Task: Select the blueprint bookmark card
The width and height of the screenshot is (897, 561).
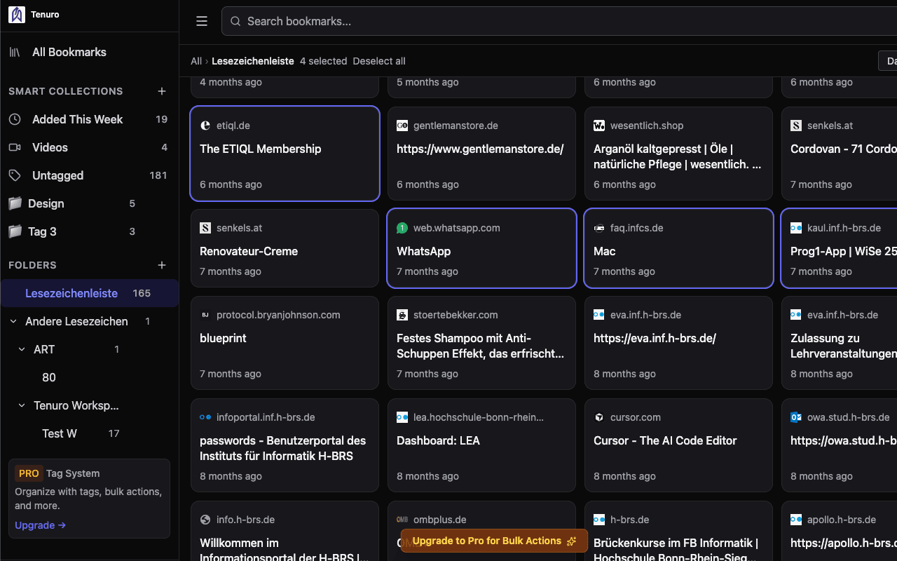Action: click(x=285, y=343)
